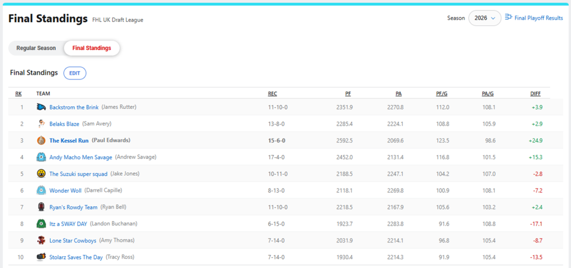Click Ryan's Rowdy Team logo
The image size is (571, 268).
[x=41, y=207]
